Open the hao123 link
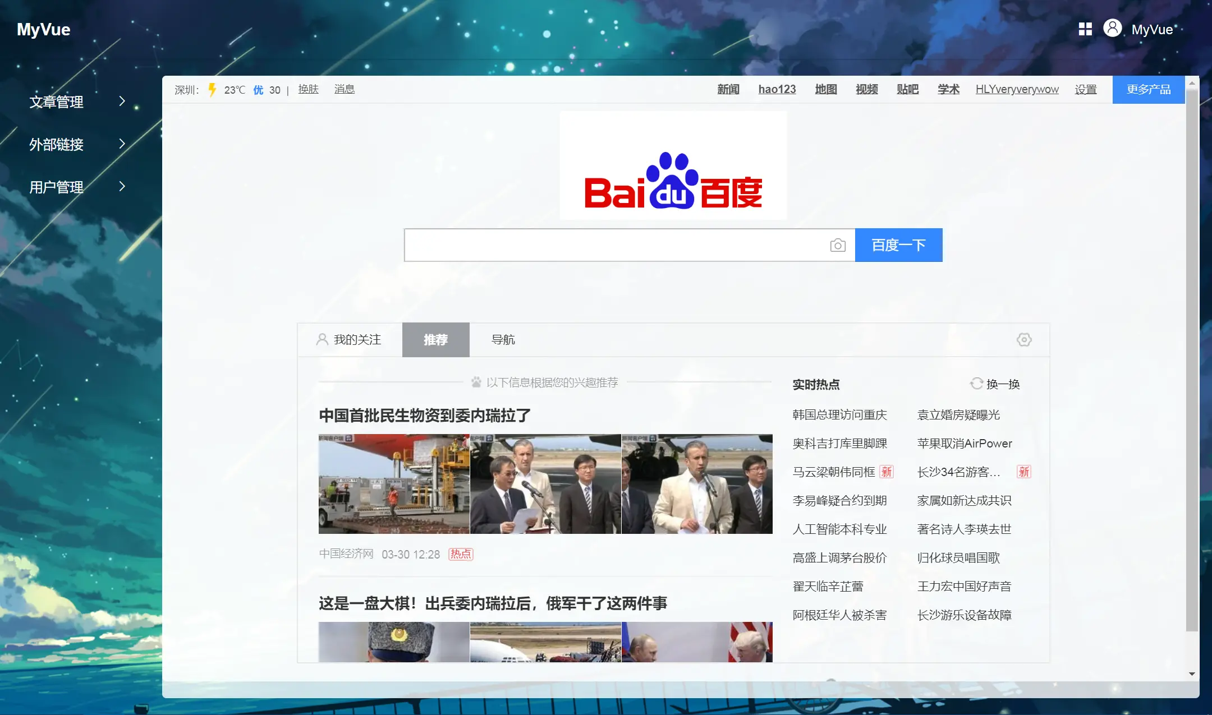The image size is (1212, 715). pyautogui.click(x=777, y=90)
